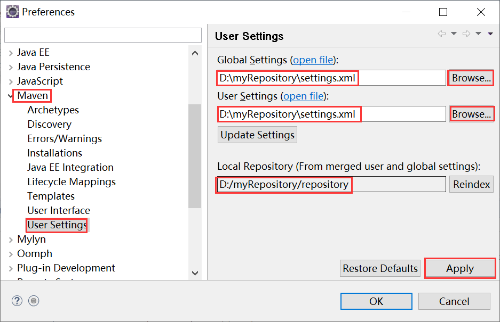Screen dimensions: 500x322
Task: Open Lifecycle Mappings page
Action: (x=72, y=181)
